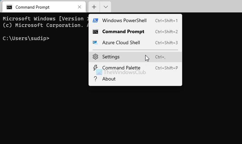
Task: Click the Ctrl+Shift+1 shortcut label
Action: click(x=166, y=21)
